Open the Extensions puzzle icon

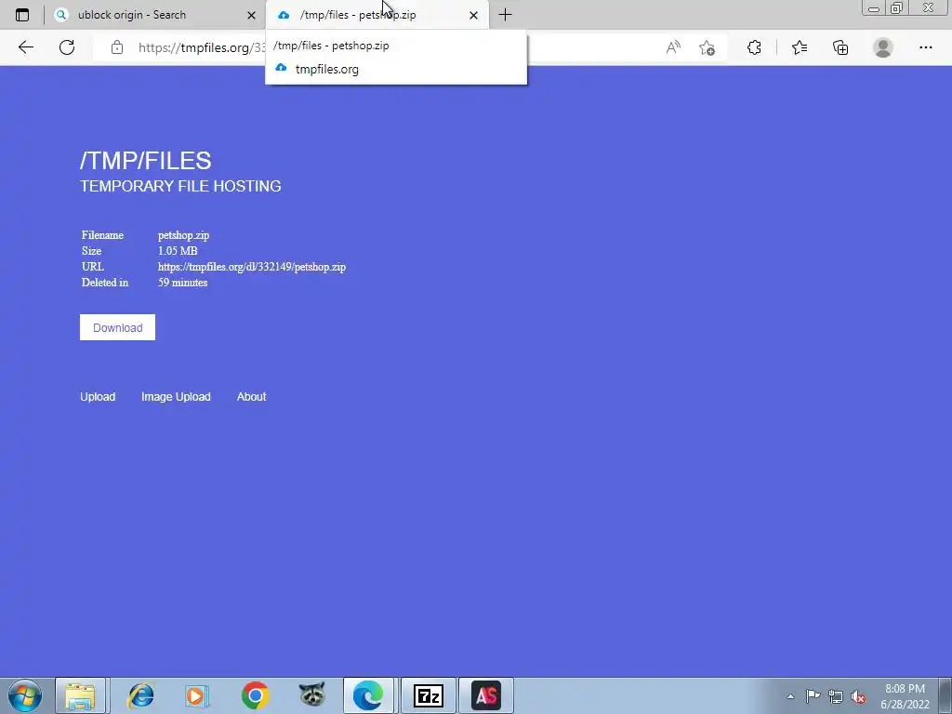754,47
